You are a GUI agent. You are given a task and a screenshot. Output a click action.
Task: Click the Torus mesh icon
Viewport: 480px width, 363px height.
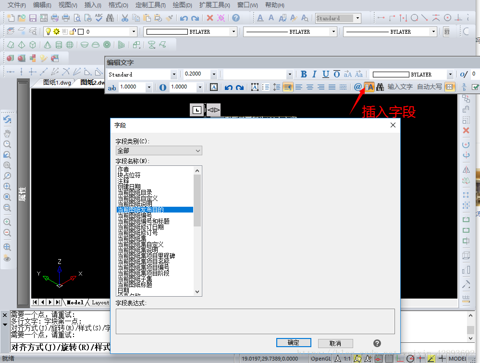(107, 45)
